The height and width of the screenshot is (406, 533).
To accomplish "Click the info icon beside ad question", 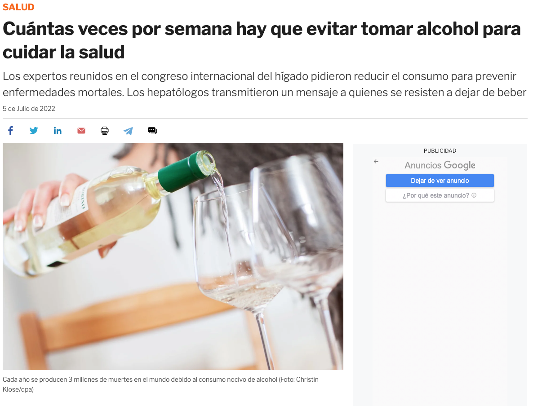I will [474, 195].
